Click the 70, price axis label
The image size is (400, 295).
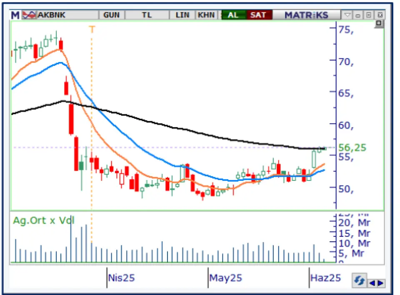click(x=346, y=62)
